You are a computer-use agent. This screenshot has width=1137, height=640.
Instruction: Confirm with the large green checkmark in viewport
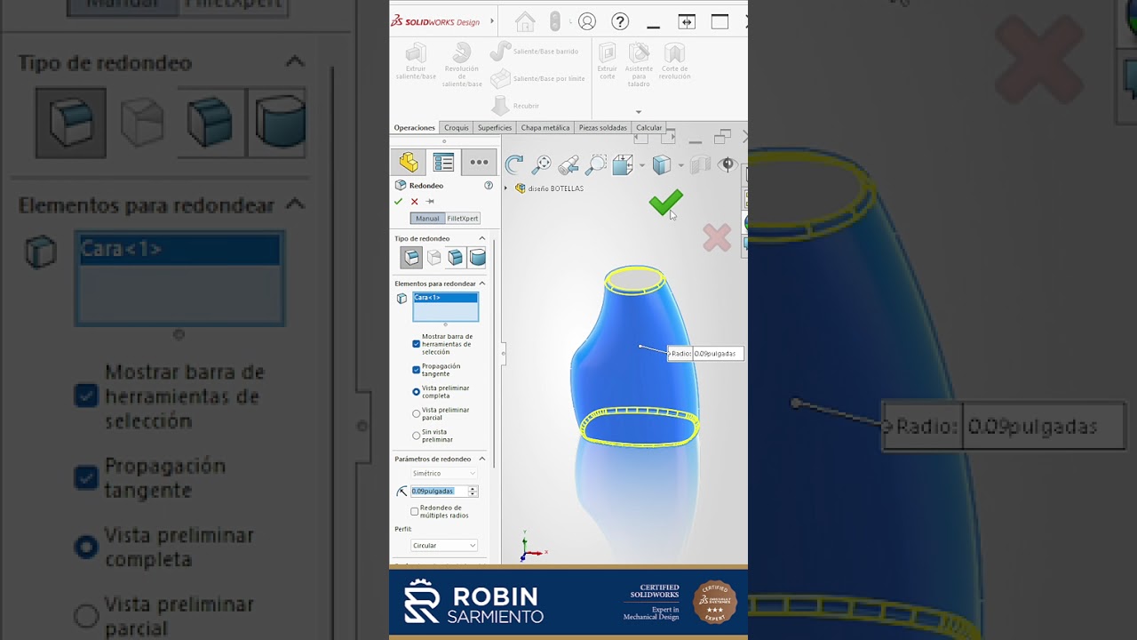coord(665,203)
